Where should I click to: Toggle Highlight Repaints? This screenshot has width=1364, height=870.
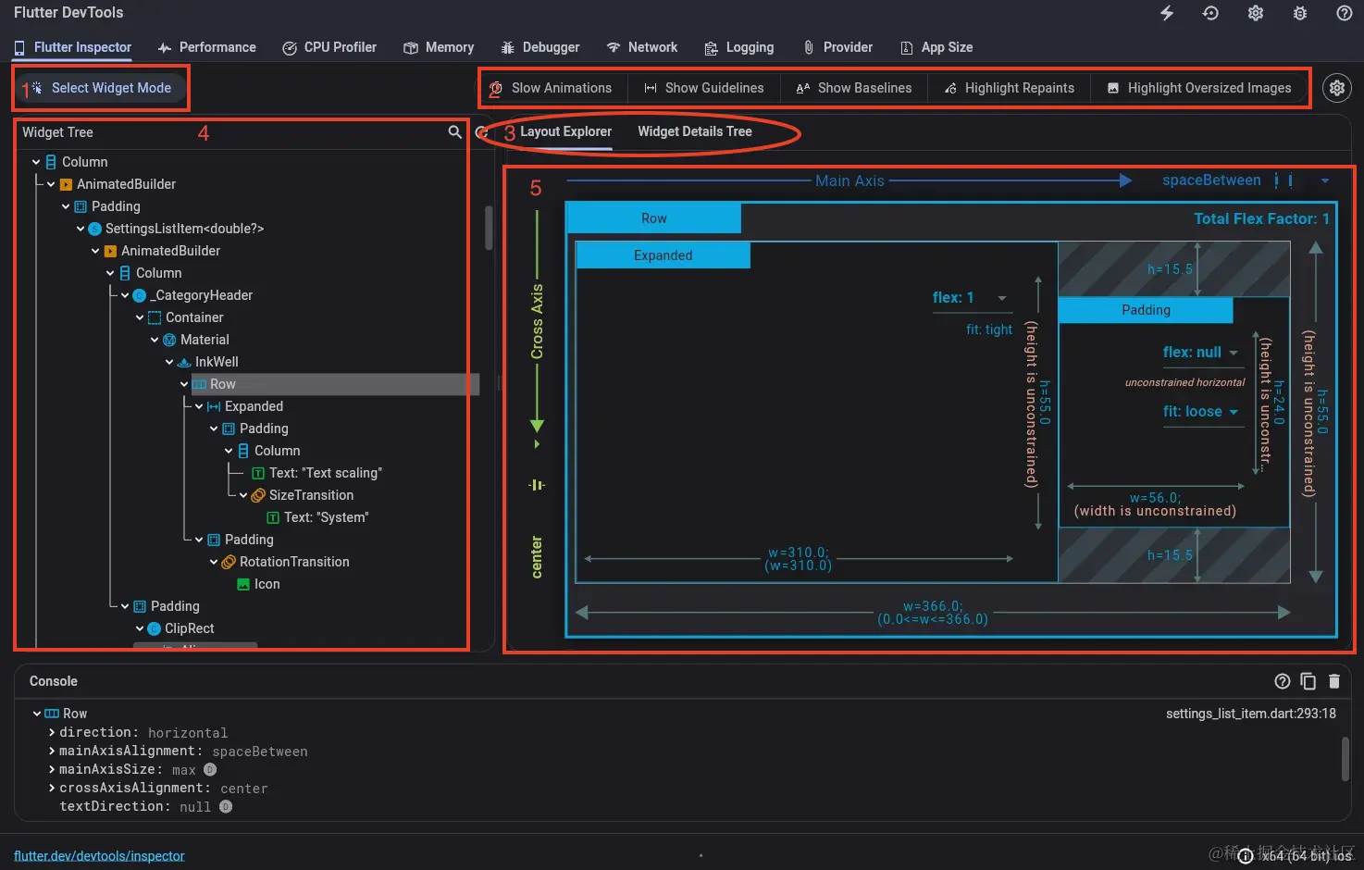1010,88
